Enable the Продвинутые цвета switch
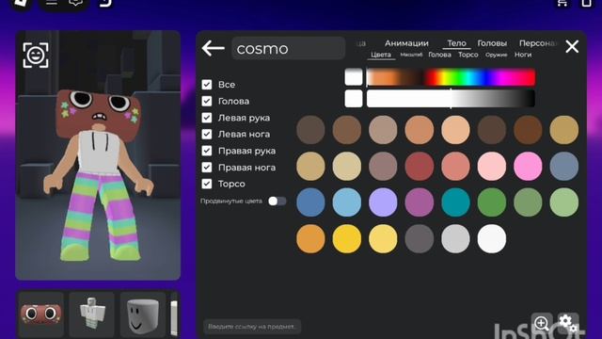Screen dimensions: 602x339 pos(277,201)
